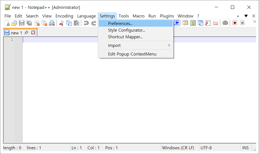Open the ? help menu
Screen dimensions: 259x154
[198, 16]
